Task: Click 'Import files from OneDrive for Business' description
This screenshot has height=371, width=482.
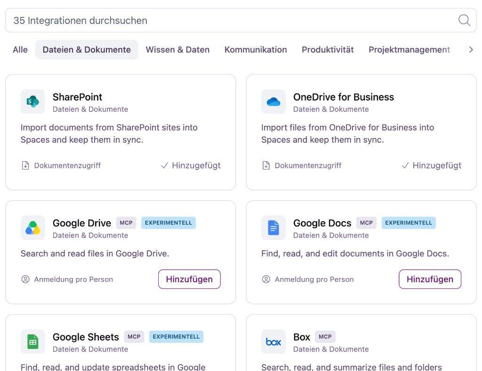Action: click(348, 134)
